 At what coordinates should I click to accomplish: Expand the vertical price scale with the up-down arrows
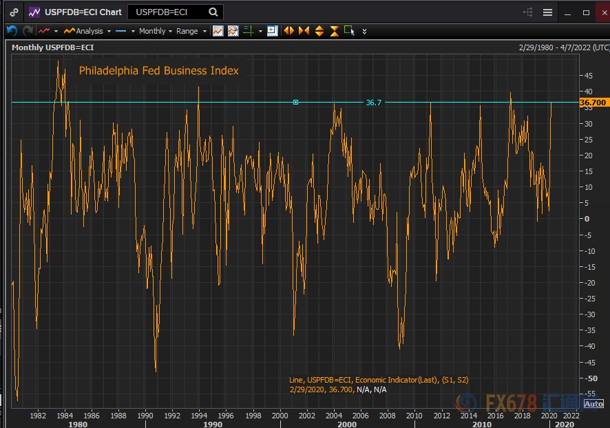pyautogui.click(x=319, y=31)
